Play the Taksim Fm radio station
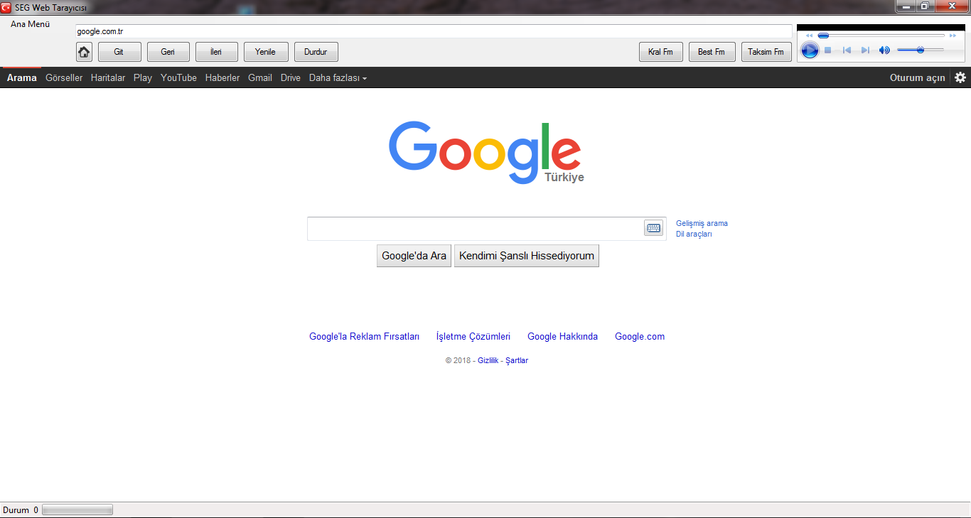The image size is (971, 518). [x=766, y=52]
